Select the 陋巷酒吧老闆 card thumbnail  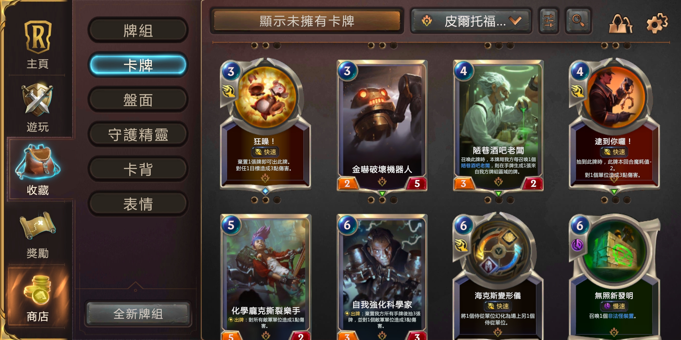498,125
